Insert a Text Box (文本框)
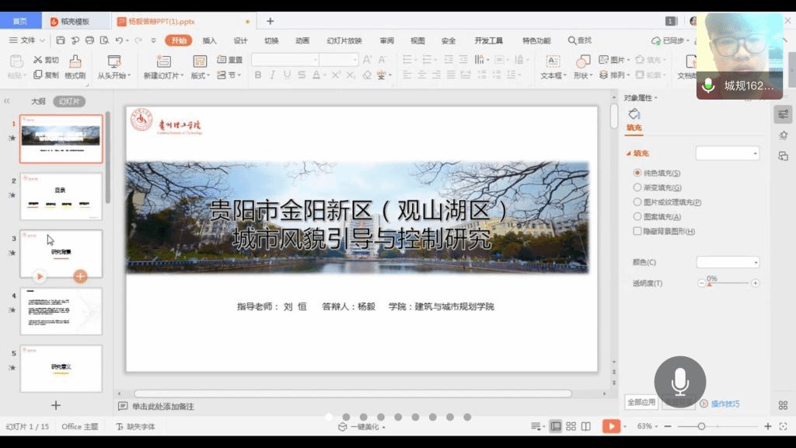This screenshot has width=796, height=448. pos(553,61)
